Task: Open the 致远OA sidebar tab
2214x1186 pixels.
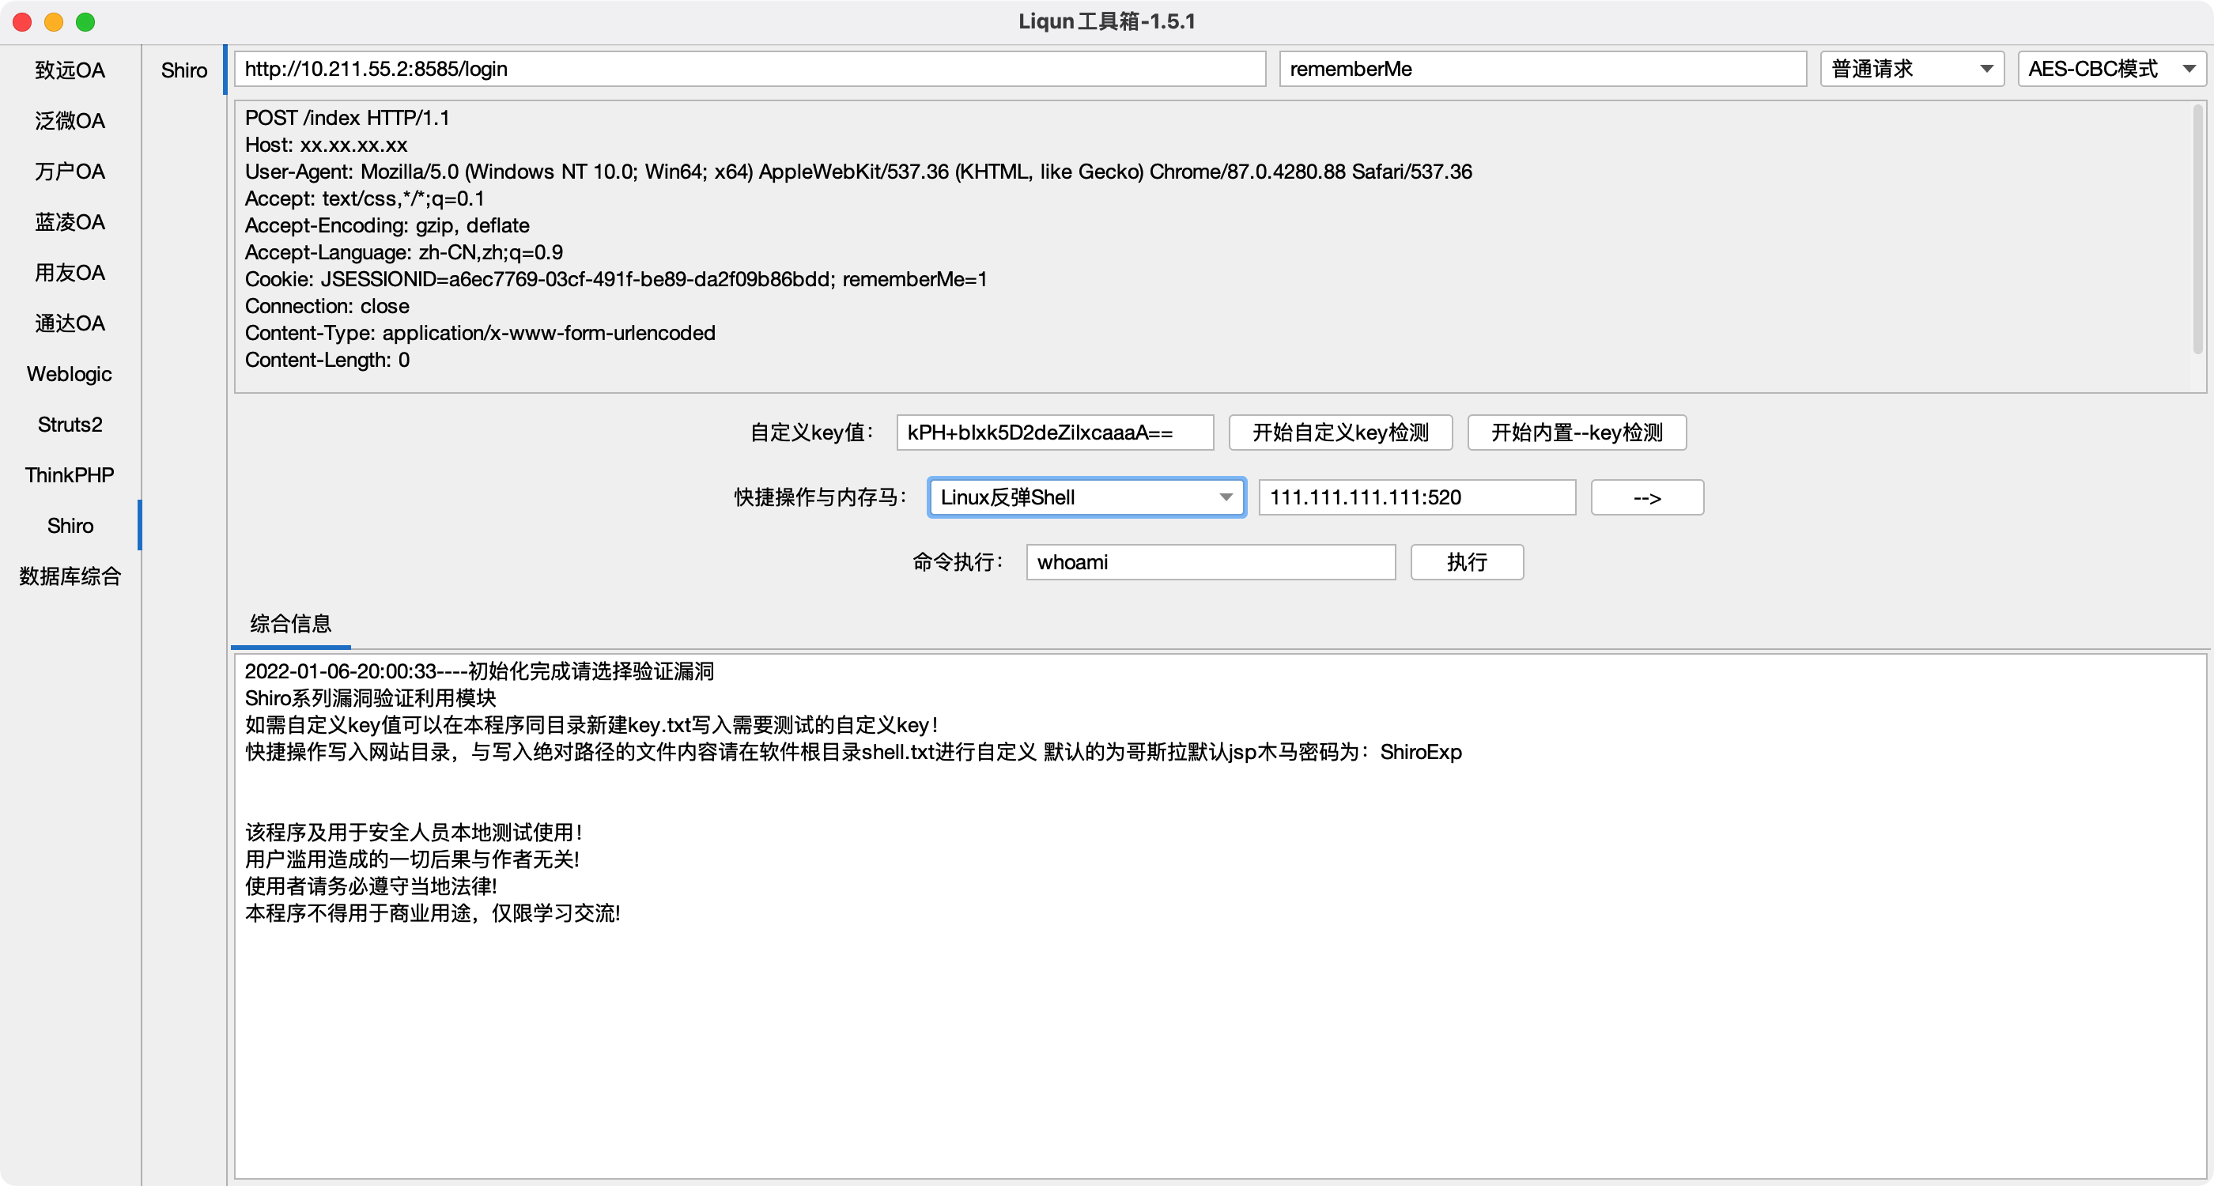Action: 70,70
